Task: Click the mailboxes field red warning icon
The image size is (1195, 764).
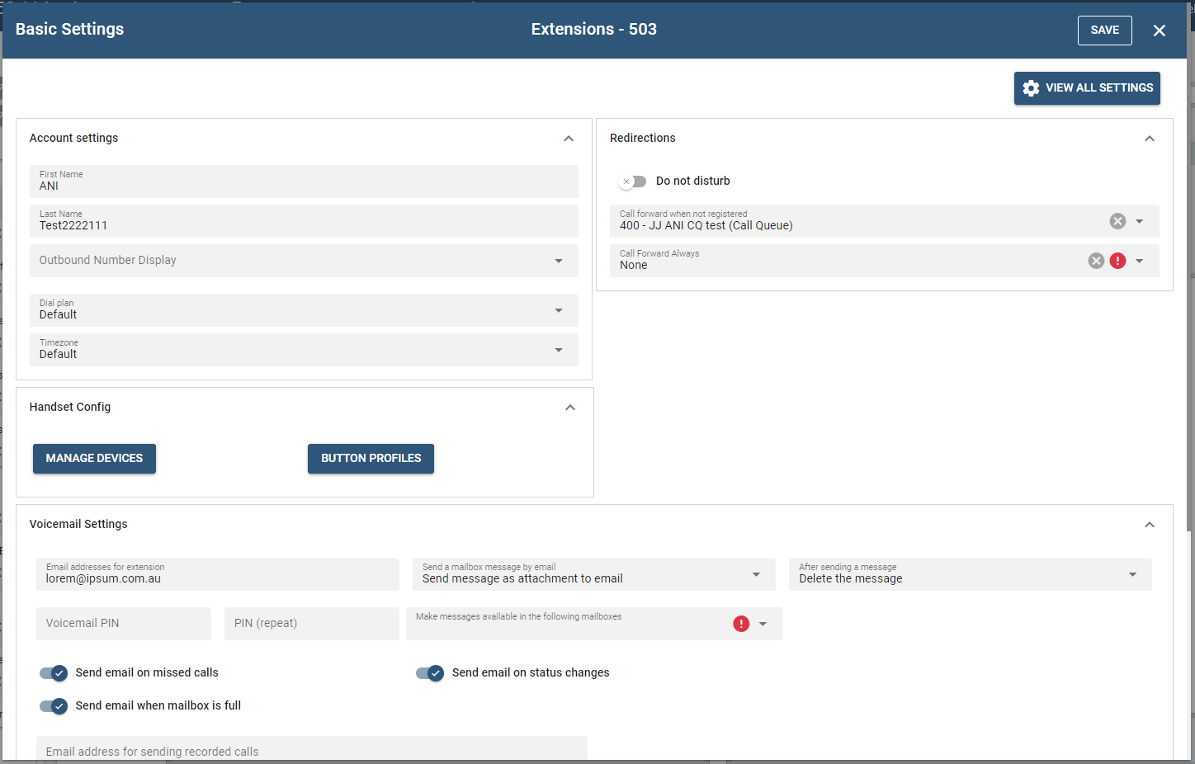Action: click(741, 624)
